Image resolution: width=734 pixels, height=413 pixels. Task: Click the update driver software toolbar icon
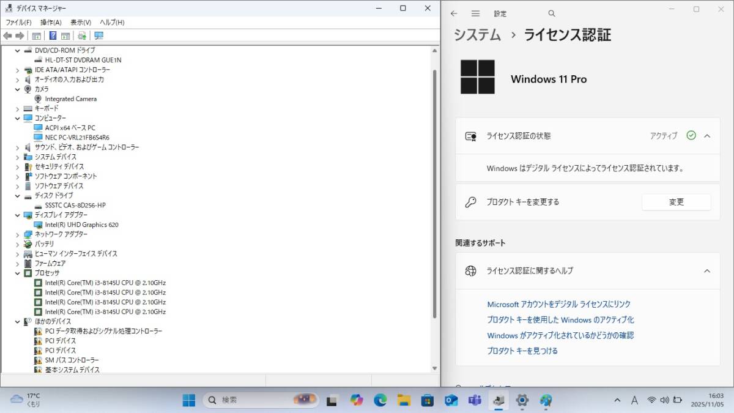pyautogui.click(x=82, y=35)
